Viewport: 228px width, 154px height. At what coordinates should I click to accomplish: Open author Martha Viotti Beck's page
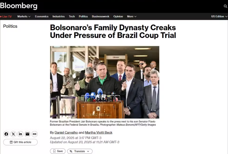(x=99, y=132)
